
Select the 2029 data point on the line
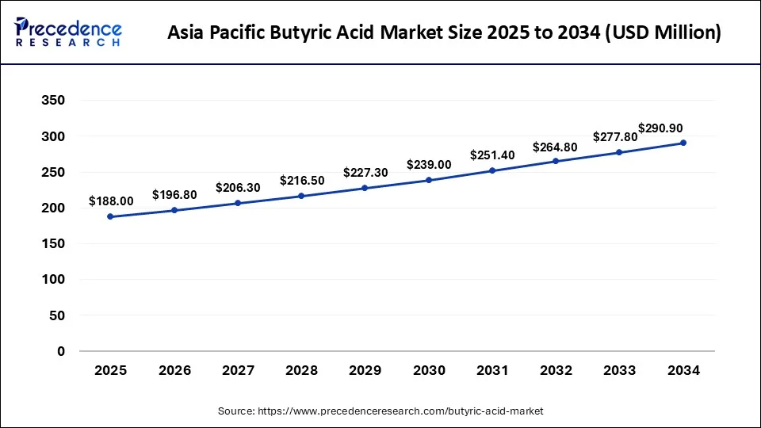click(365, 188)
